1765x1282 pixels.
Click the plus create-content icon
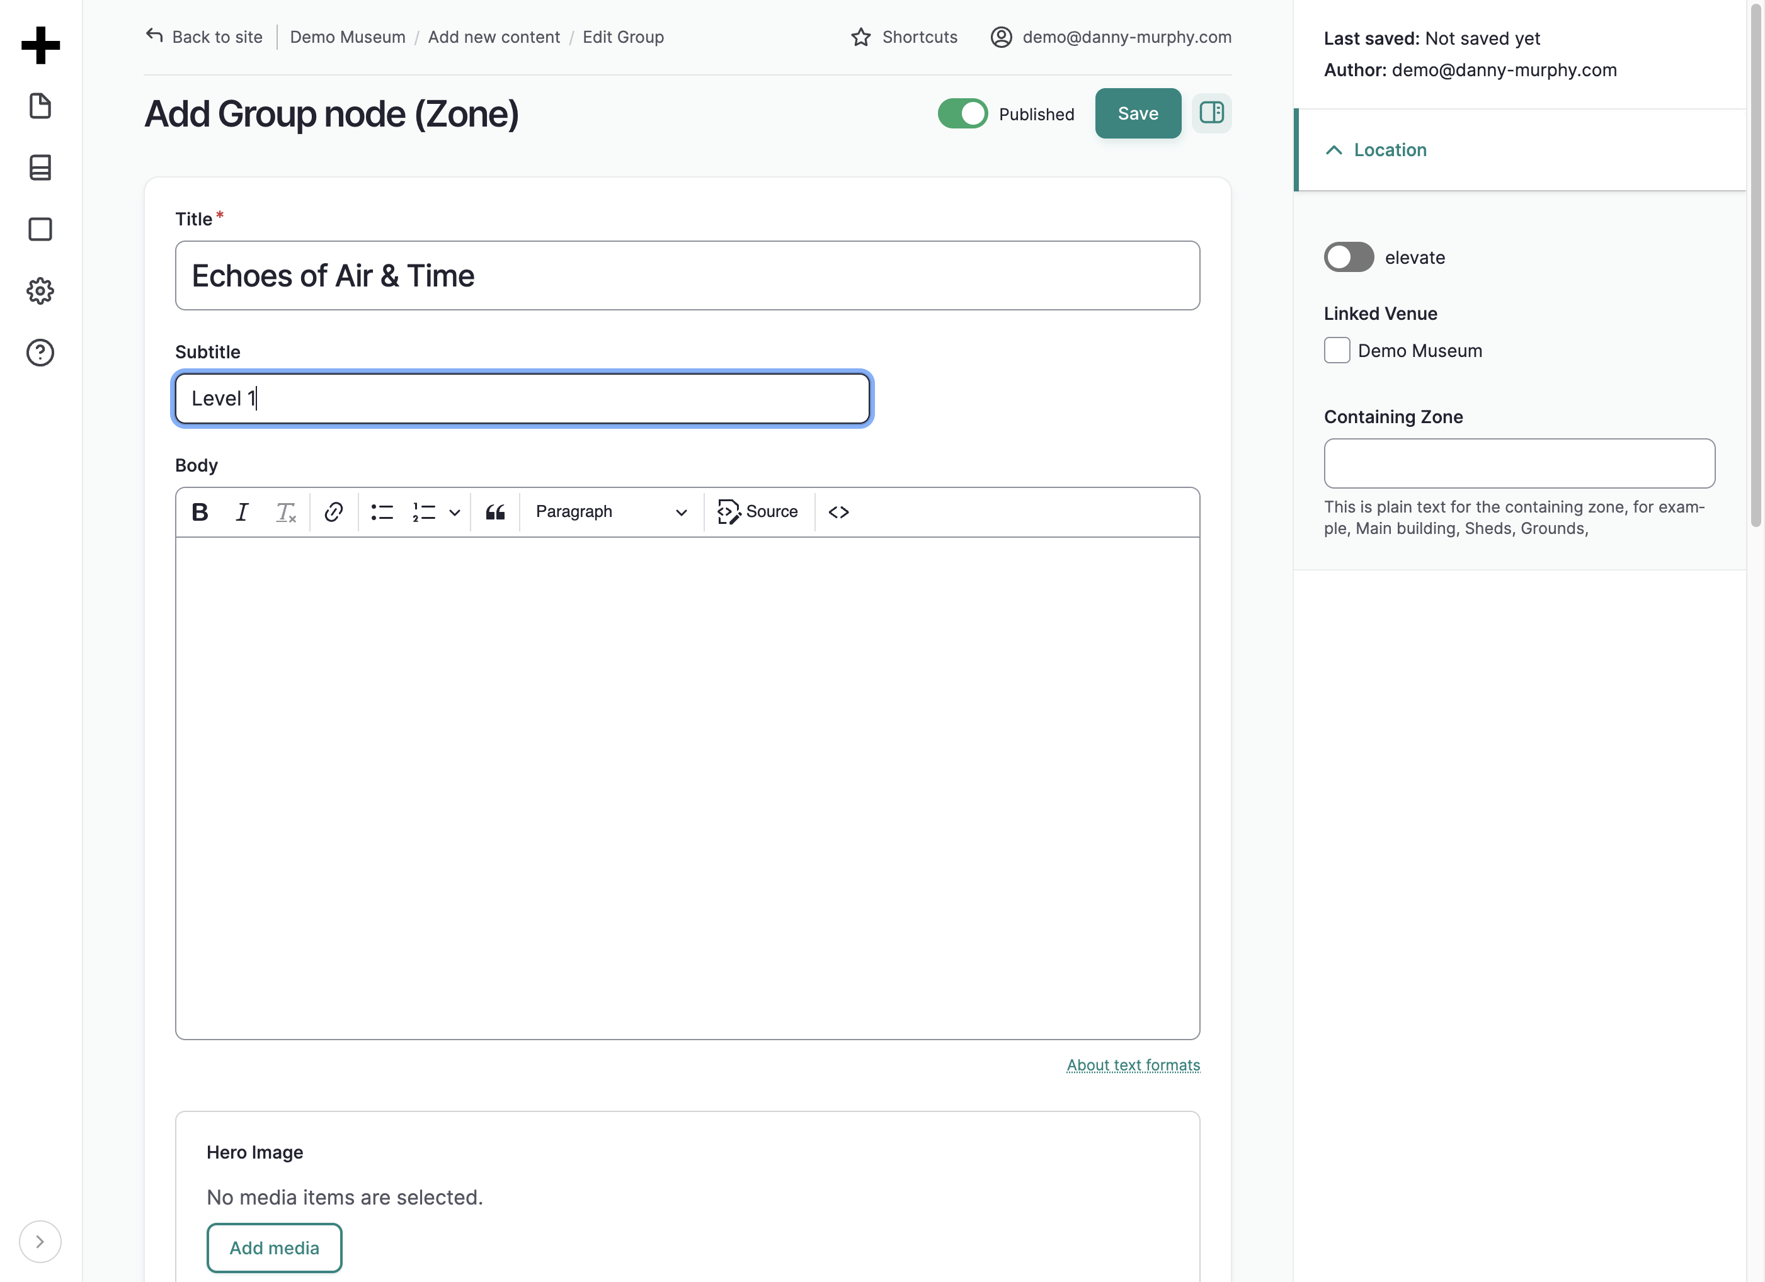(40, 45)
